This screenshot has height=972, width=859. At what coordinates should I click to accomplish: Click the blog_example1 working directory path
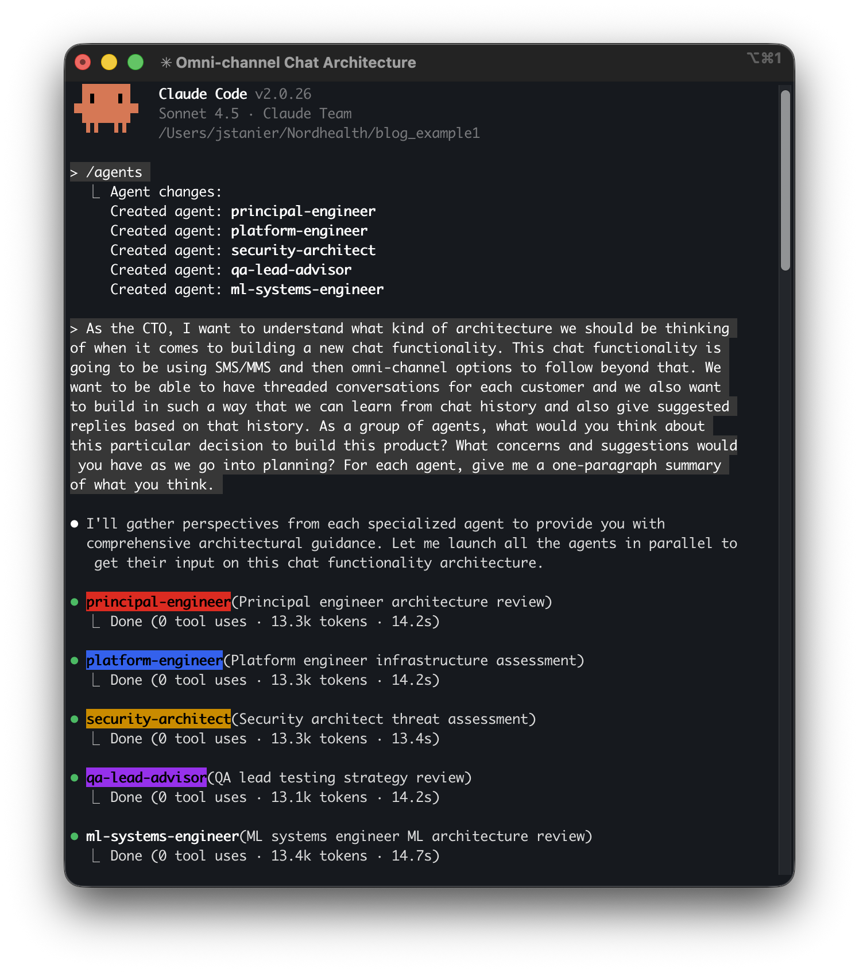(319, 133)
